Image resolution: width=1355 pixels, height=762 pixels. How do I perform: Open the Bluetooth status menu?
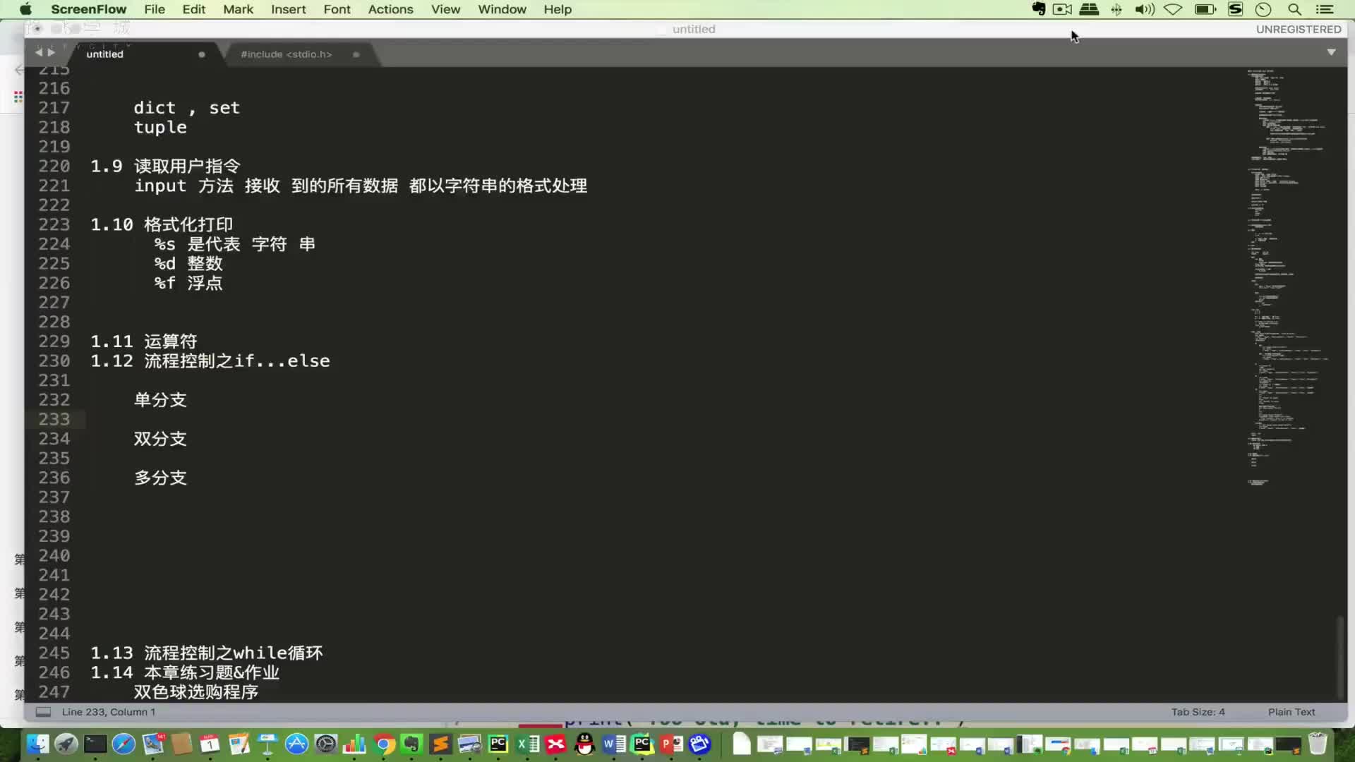(1116, 9)
